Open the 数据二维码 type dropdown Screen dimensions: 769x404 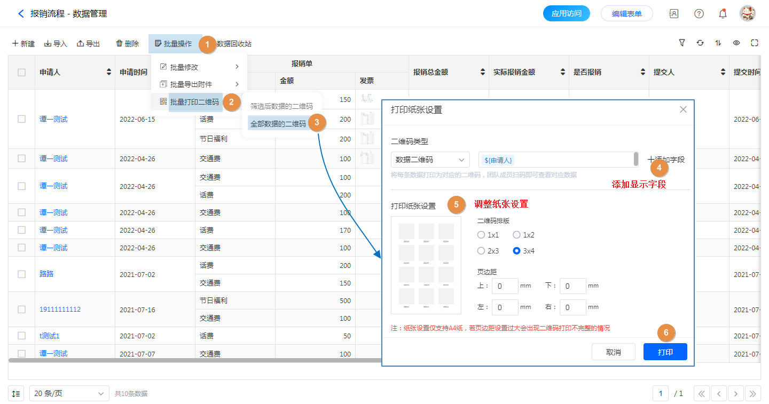(430, 160)
